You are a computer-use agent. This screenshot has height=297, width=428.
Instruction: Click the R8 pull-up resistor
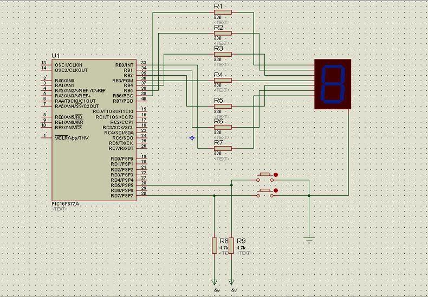(215, 245)
